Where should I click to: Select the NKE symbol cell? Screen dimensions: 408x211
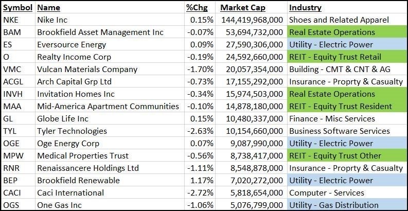click(x=10, y=20)
